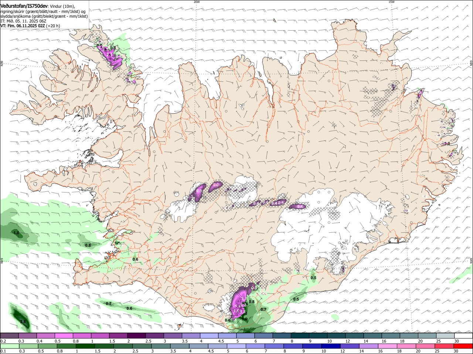
Task: Select the dark green lower swatch starting at 1
Action: [85, 346]
